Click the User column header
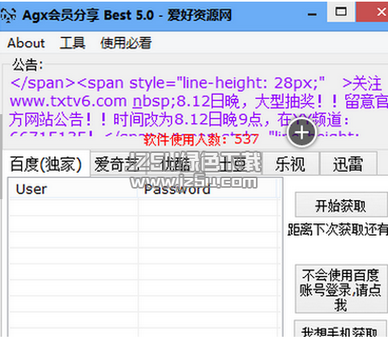The height and width of the screenshot is (340, 388). (x=74, y=189)
